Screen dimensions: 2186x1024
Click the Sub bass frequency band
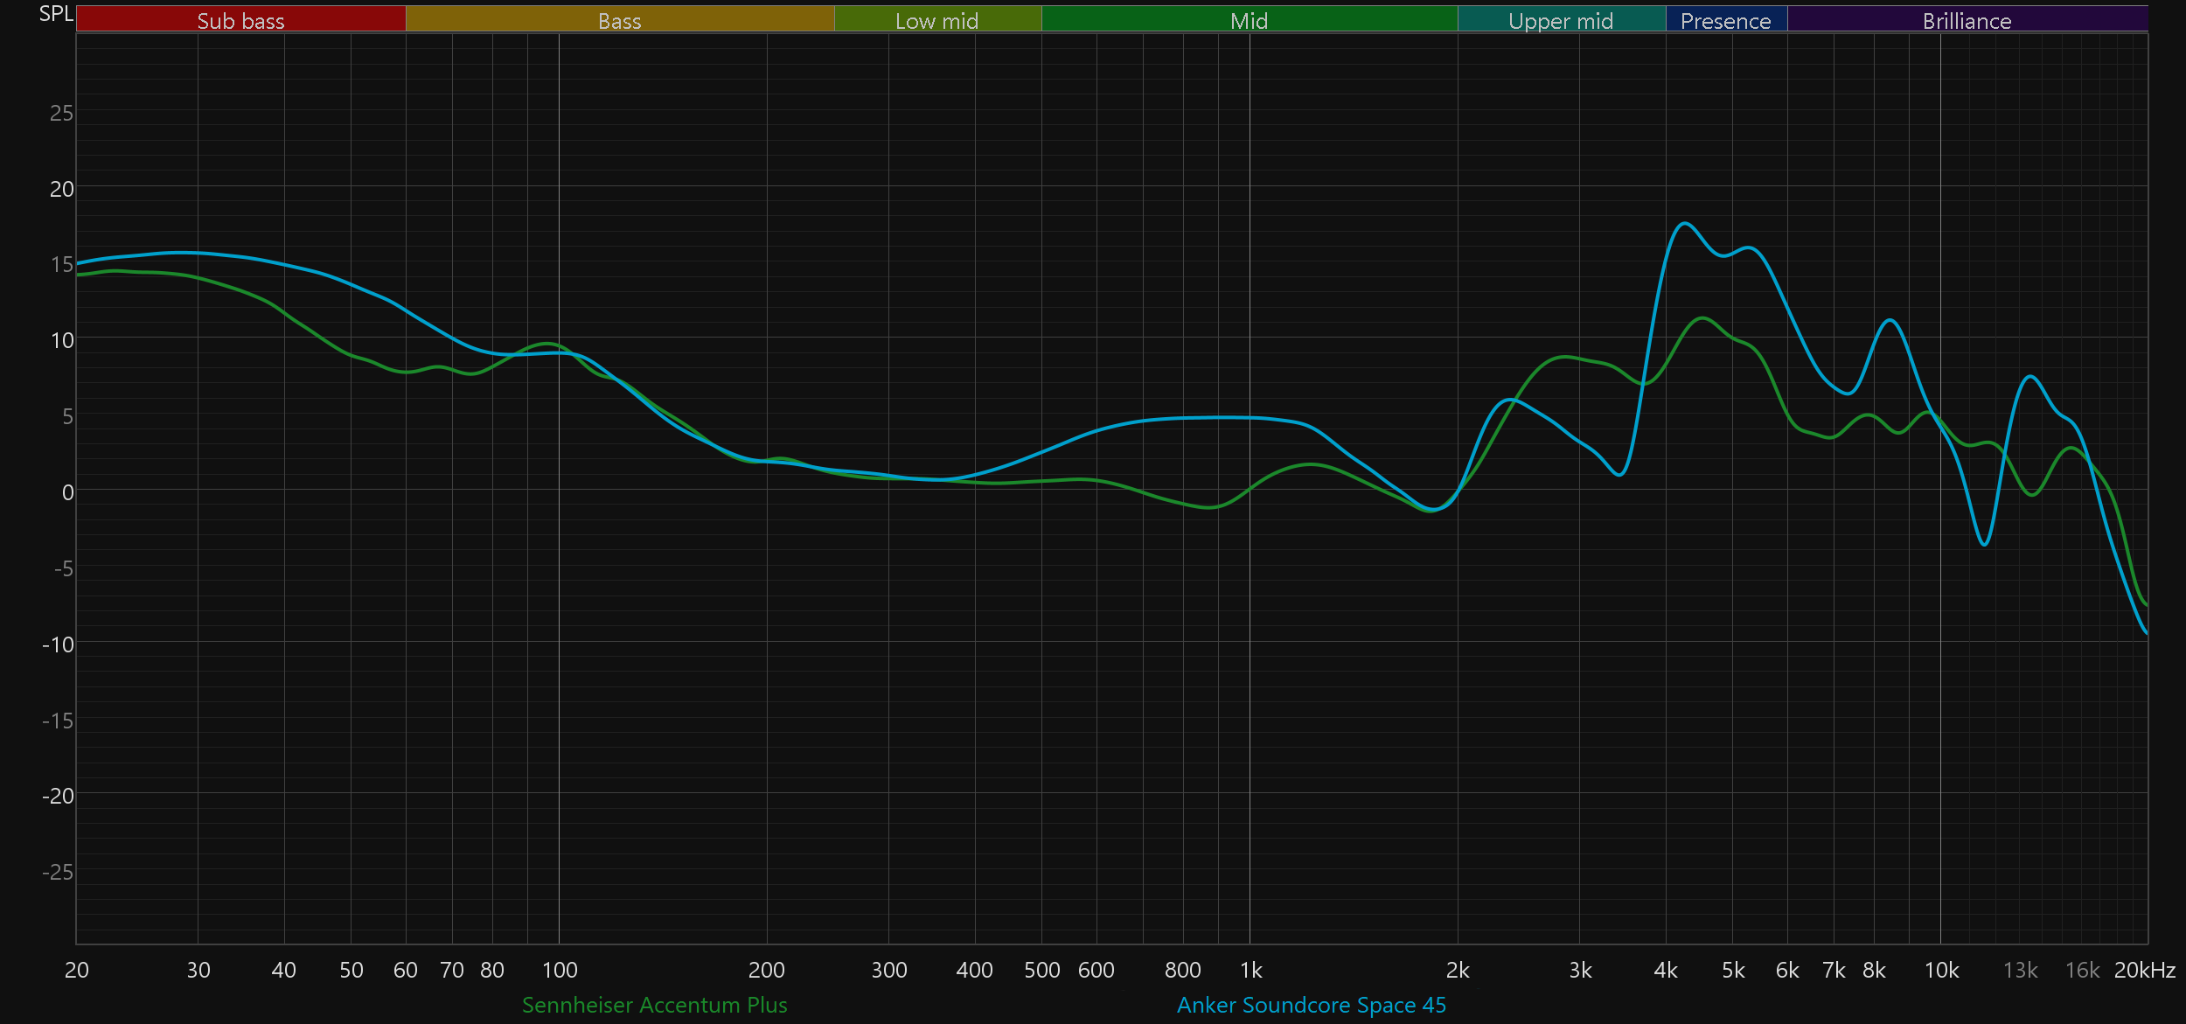point(240,20)
